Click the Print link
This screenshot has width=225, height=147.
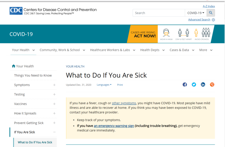[x=120, y=85]
